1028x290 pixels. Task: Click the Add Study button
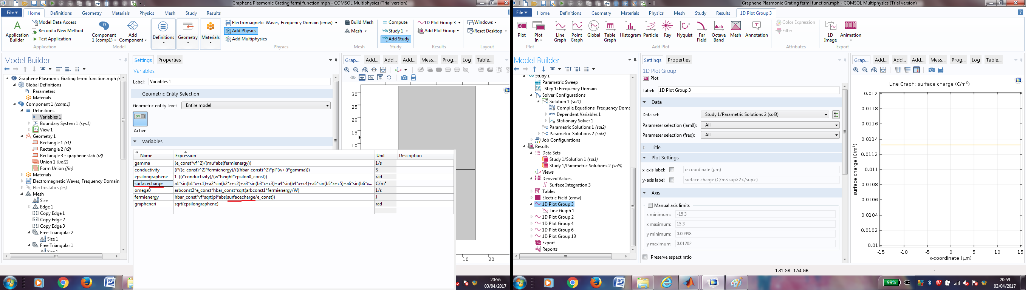click(396, 39)
